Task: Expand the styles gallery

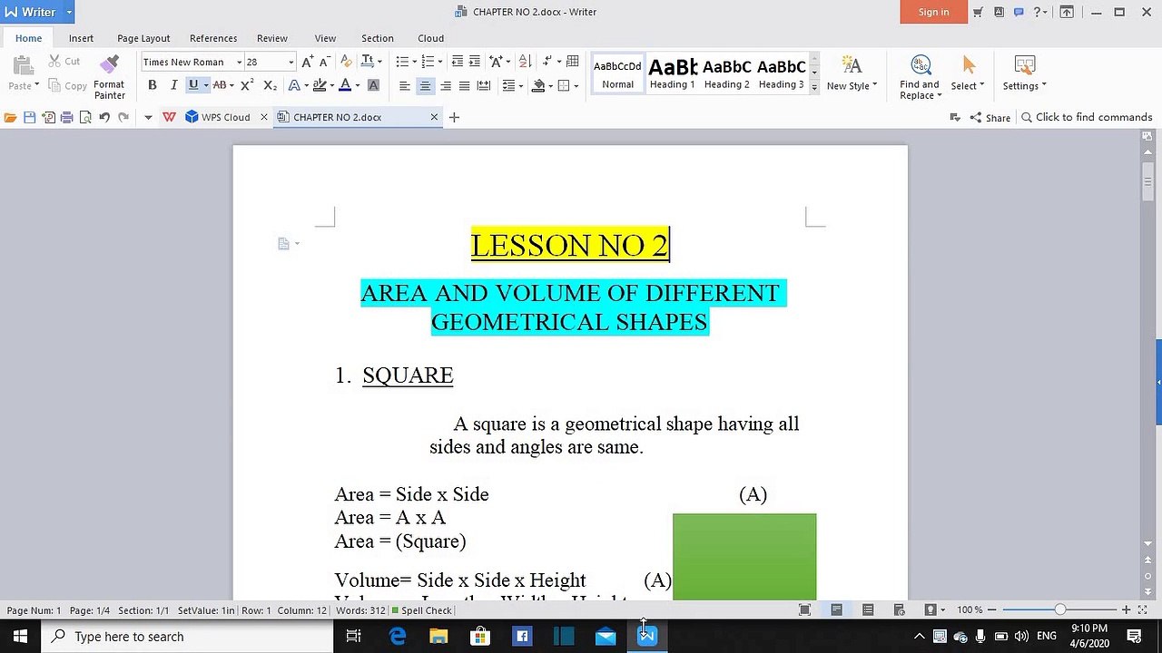Action: point(814,87)
